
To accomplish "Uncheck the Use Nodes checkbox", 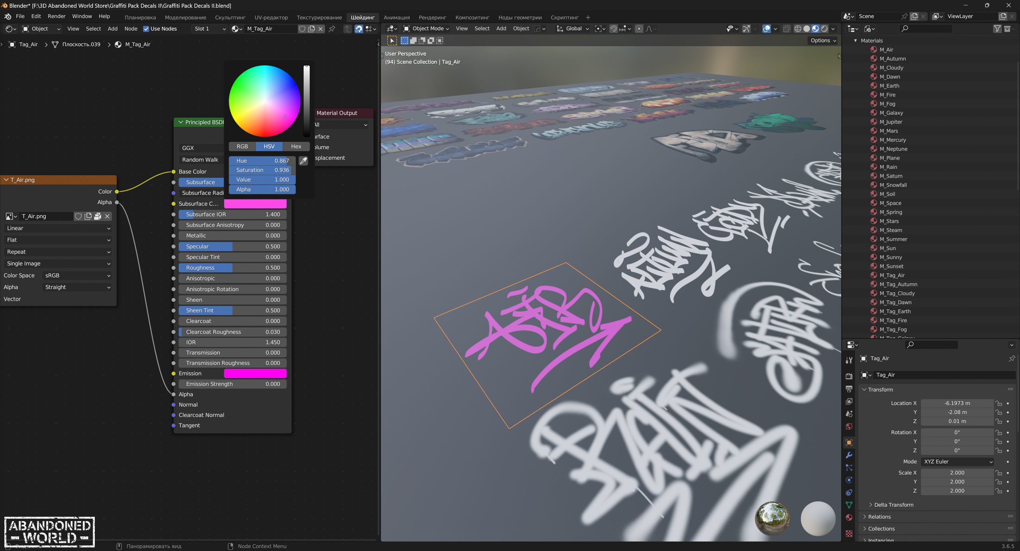I will [146, 29].
